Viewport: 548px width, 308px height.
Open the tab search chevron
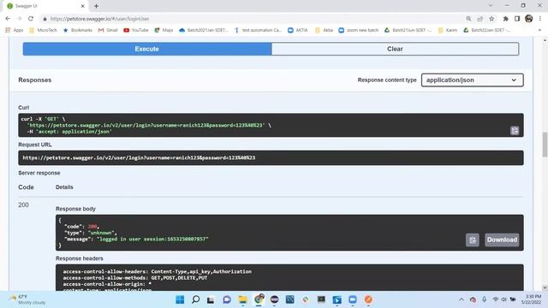click(x=491, y=5)
